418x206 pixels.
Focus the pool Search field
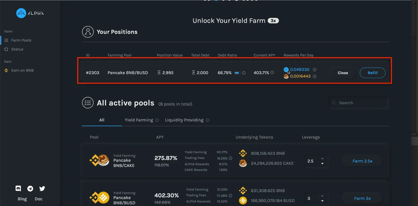point(358,103)
